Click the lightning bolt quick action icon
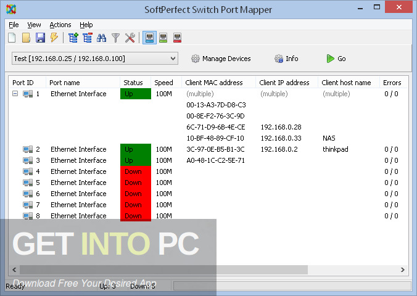Screen dimensions: 417x296 pos(54,38)
